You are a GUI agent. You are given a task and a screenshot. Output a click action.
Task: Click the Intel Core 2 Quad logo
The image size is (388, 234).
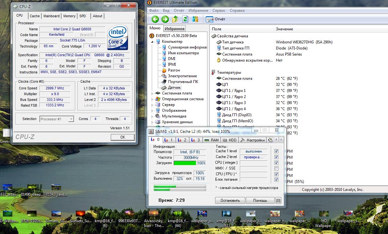tap(118, 37)
